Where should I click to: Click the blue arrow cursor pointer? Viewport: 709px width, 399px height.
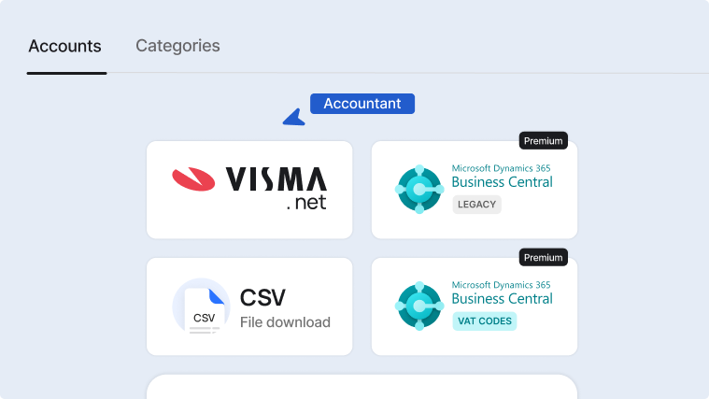pyautogui.click(x=294, y=117)
